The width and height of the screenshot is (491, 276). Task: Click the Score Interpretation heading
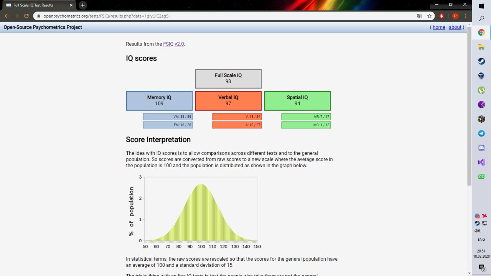click(158, 140)
